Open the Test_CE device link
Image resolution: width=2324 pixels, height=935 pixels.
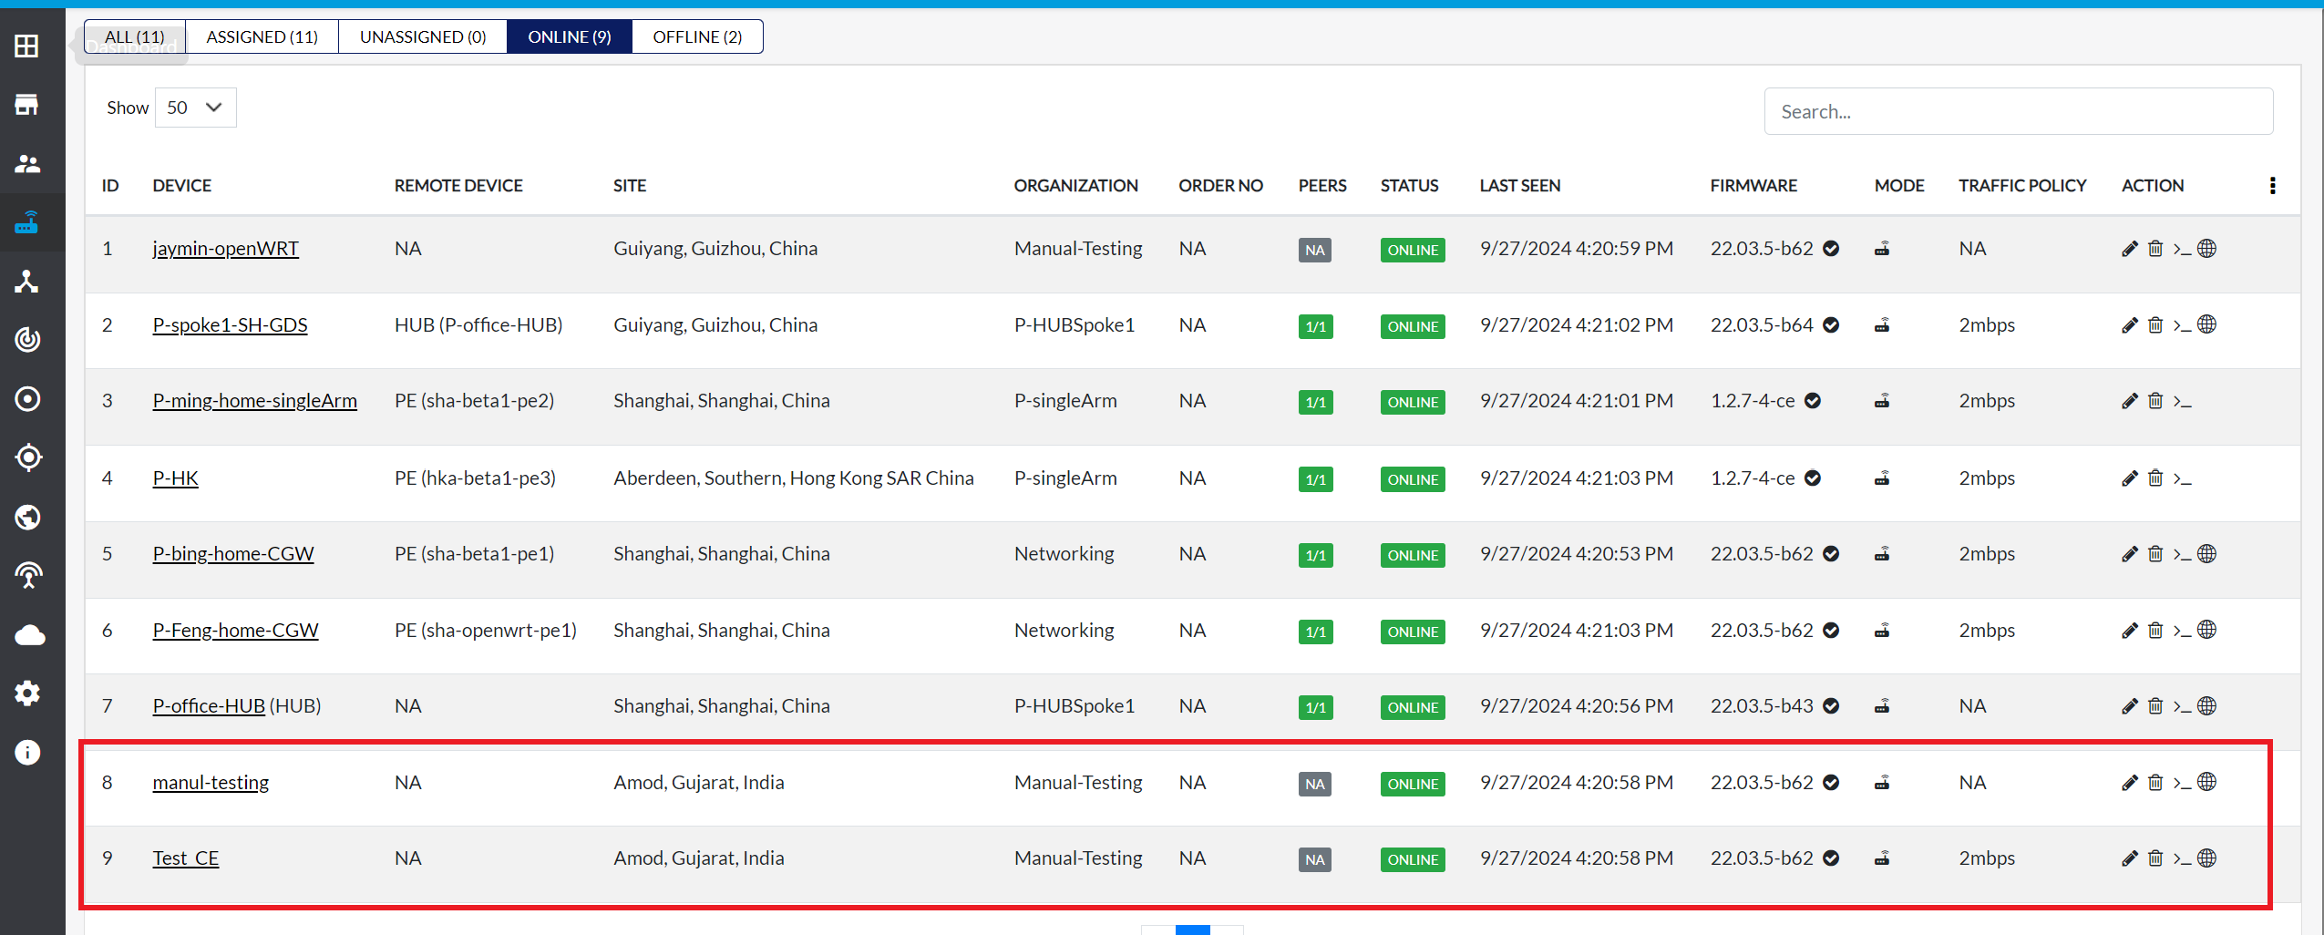[186, 858]
